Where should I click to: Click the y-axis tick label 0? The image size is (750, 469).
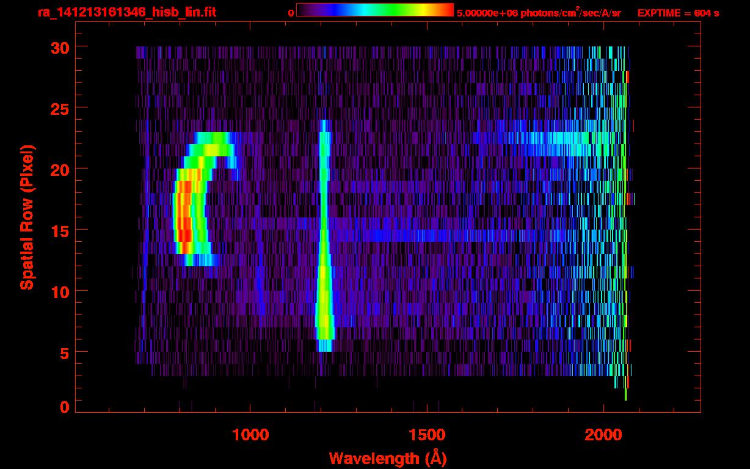[64, 407]
